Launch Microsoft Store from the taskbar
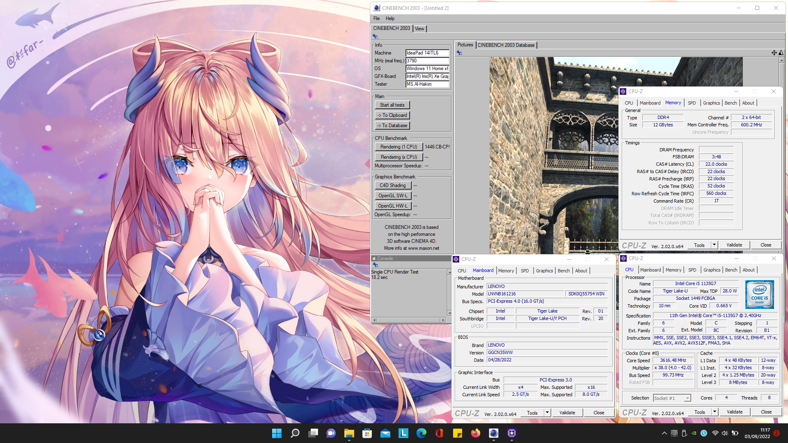This screenshot has height=443, width=788. coord(367,433)
